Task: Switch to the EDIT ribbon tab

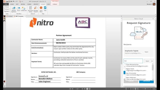Action: 17,4
